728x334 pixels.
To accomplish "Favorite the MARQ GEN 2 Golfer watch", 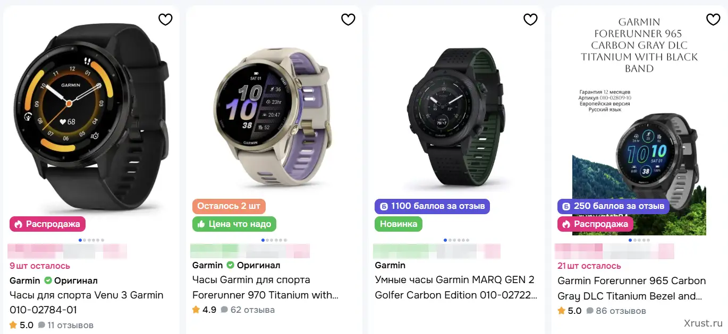I will click(530, 19).
